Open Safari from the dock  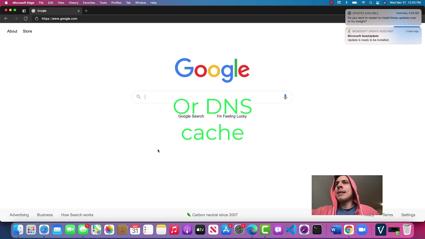pos(44,229)
